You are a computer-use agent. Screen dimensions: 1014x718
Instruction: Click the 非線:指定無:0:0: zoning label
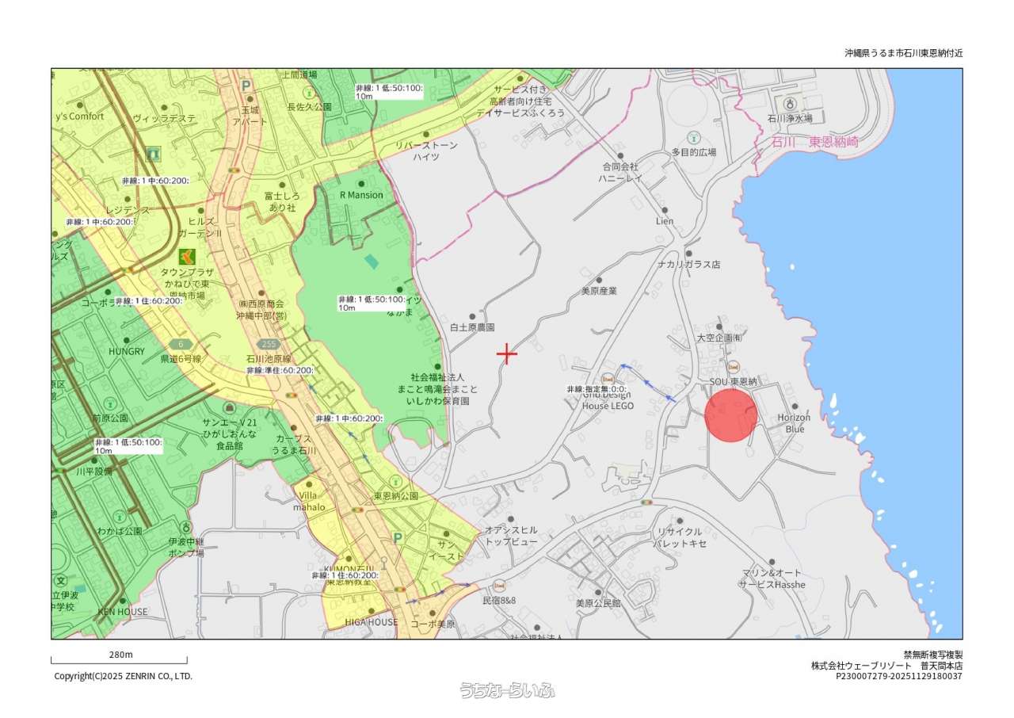click(x=597, y=389)
